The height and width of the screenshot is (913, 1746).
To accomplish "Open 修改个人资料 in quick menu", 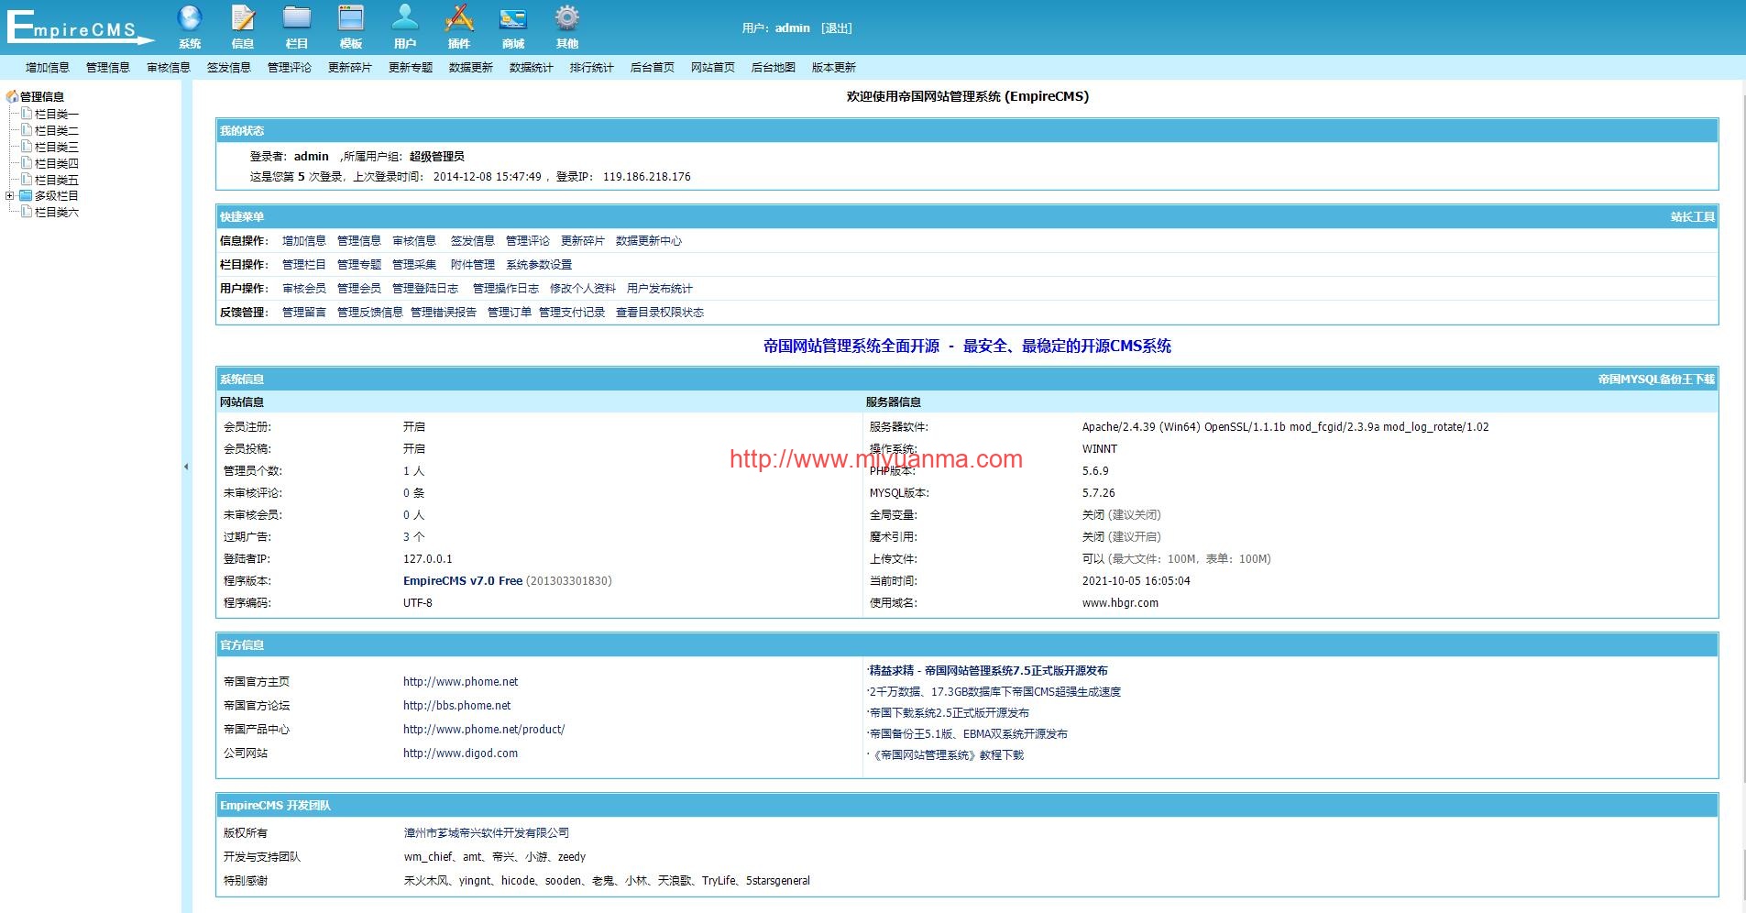I will point(583,289).
